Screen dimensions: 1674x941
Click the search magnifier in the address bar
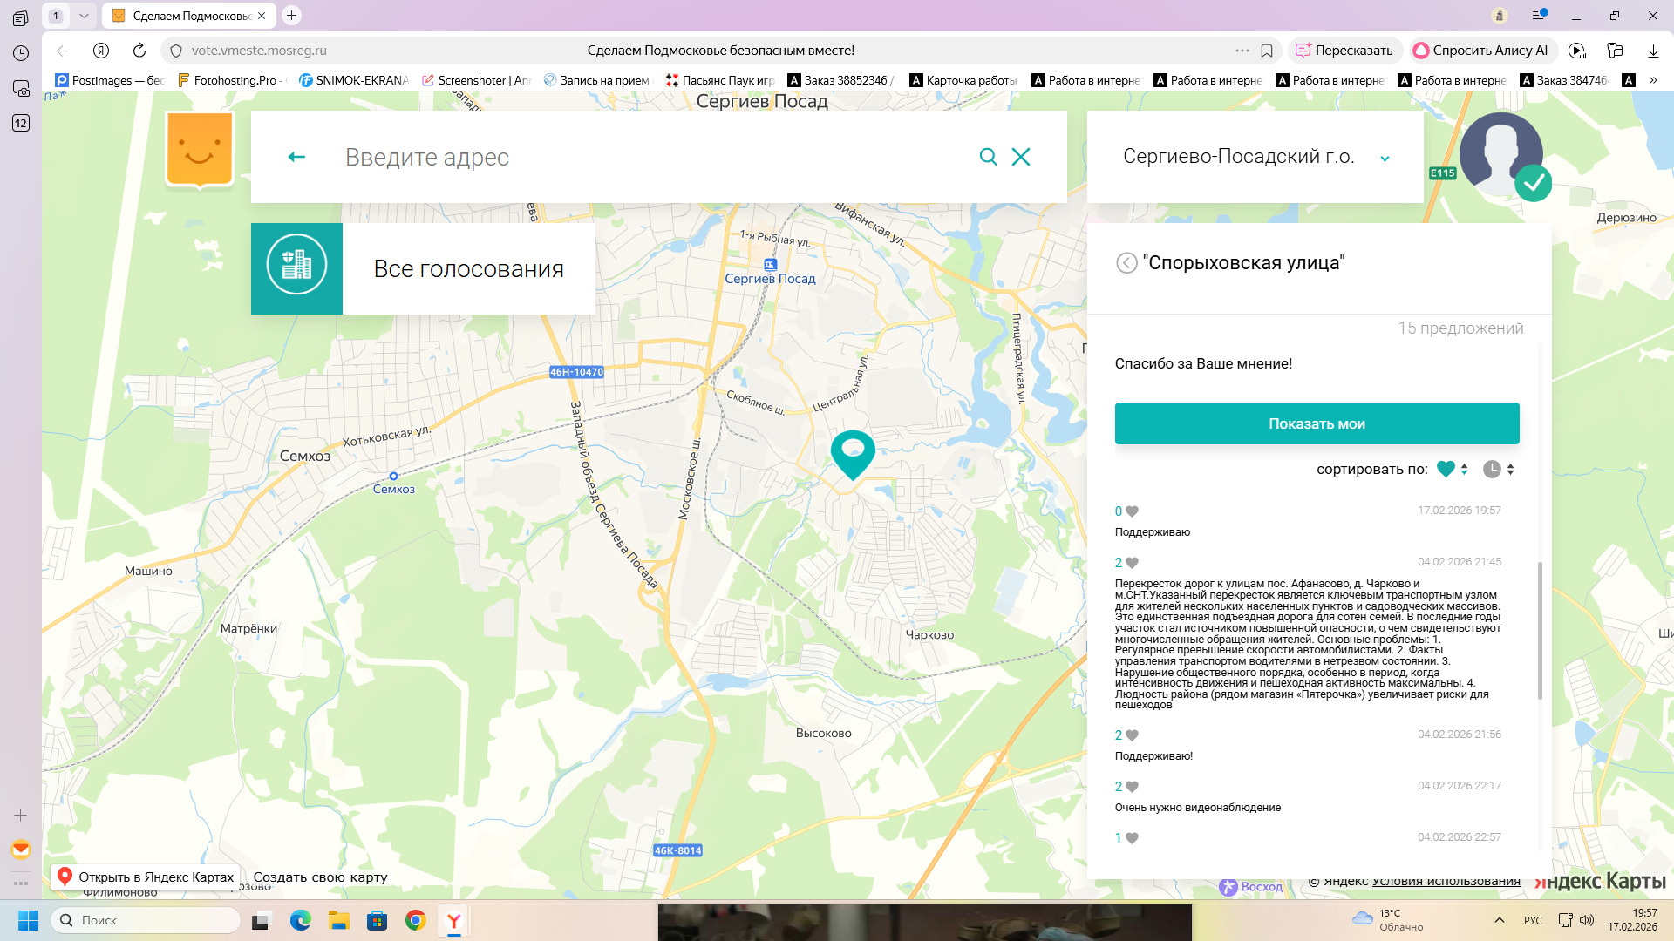[x=988, y=157]
